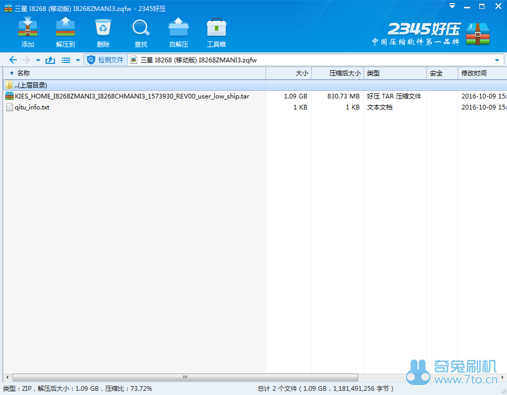507x395 pixels.
Task: Open the 工具箱 (Toolbox) icon
Action: click(216, 32)
